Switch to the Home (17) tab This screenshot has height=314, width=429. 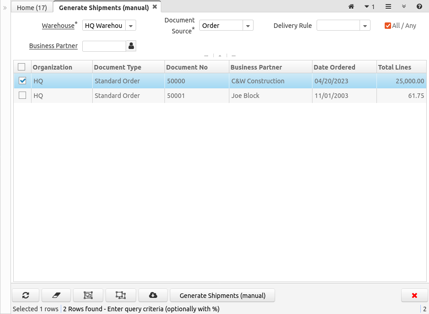(32, 7)
